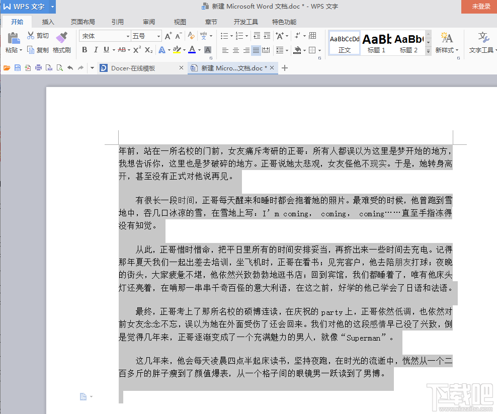Click the Undo arrow in quick access toolbar
Image resolution: width=497 pixels, height=414 pixels.
(70, 67)
